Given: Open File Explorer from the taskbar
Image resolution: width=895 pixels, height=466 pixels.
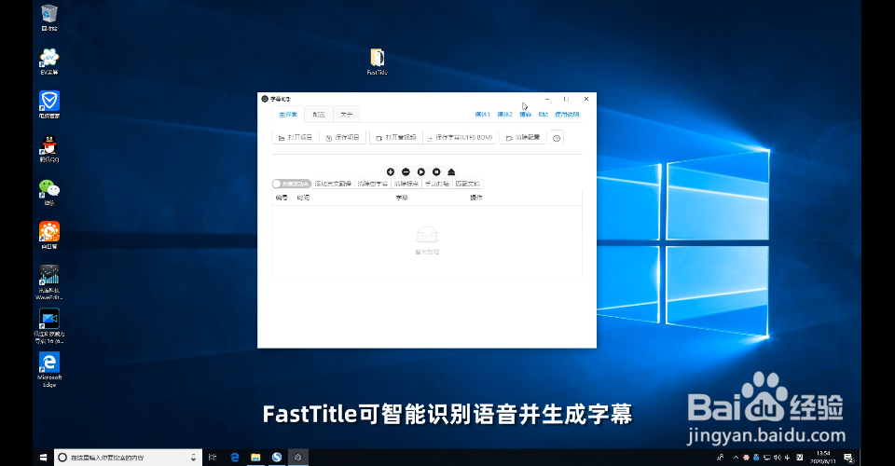Looking at the screenshot, I should point(255,458).
